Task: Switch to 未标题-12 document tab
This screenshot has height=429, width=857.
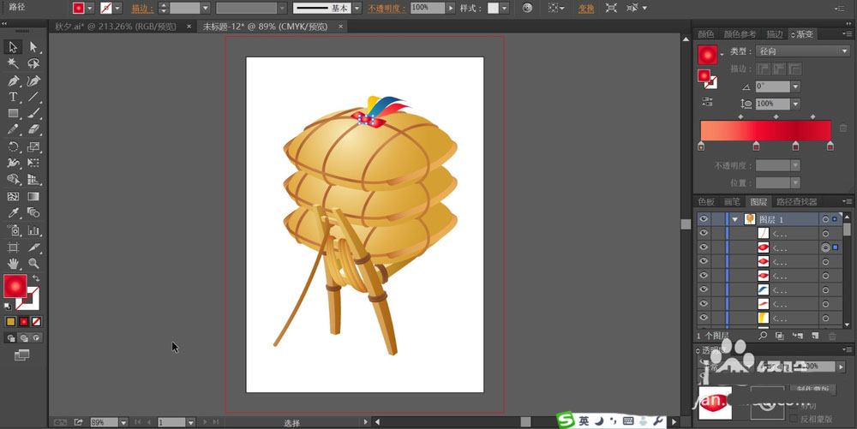Action: [x=265, y=27]
